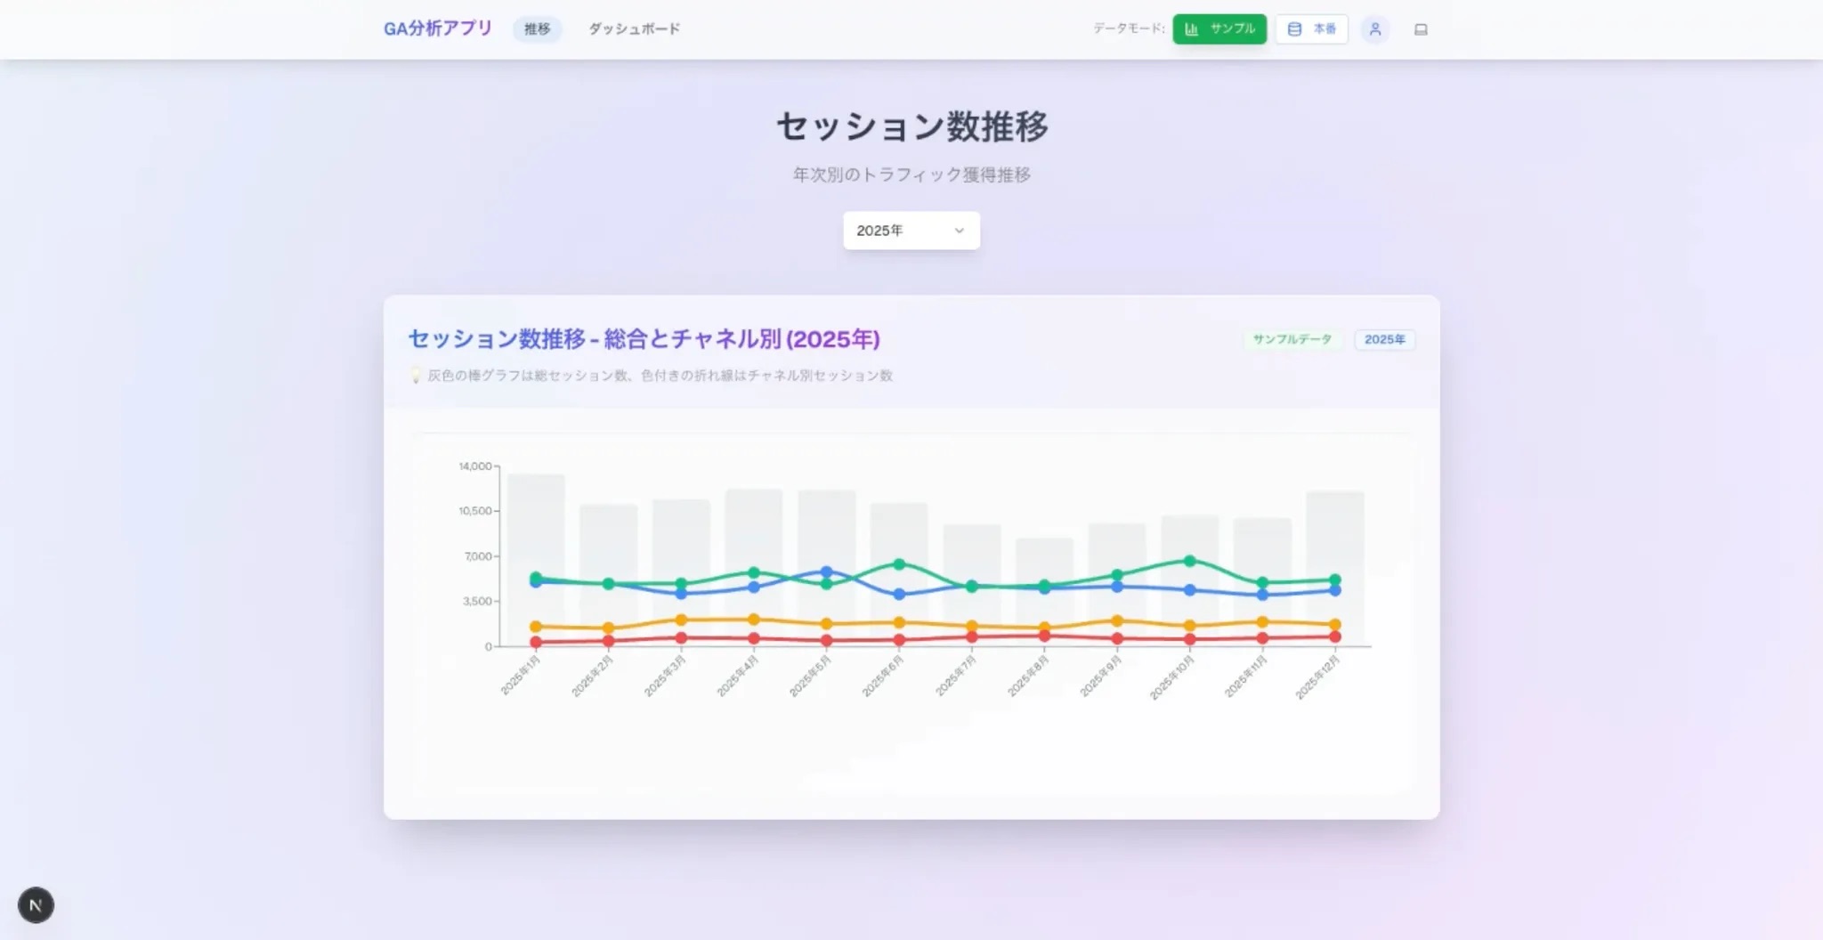Click the サンプルデータ badge
This screenshot has width=1823, height=940.
point(1292,339)
